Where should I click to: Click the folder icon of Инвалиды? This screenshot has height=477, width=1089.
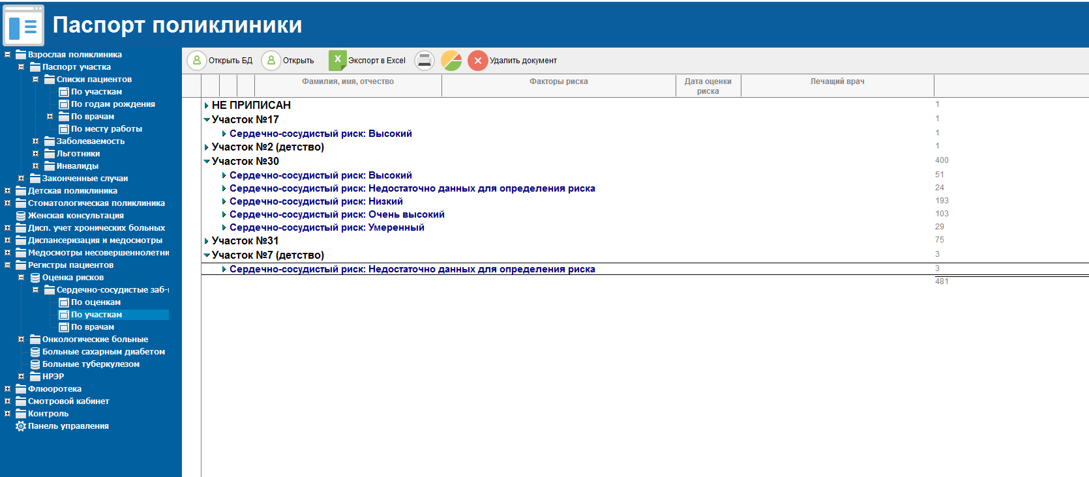(50, 166)
